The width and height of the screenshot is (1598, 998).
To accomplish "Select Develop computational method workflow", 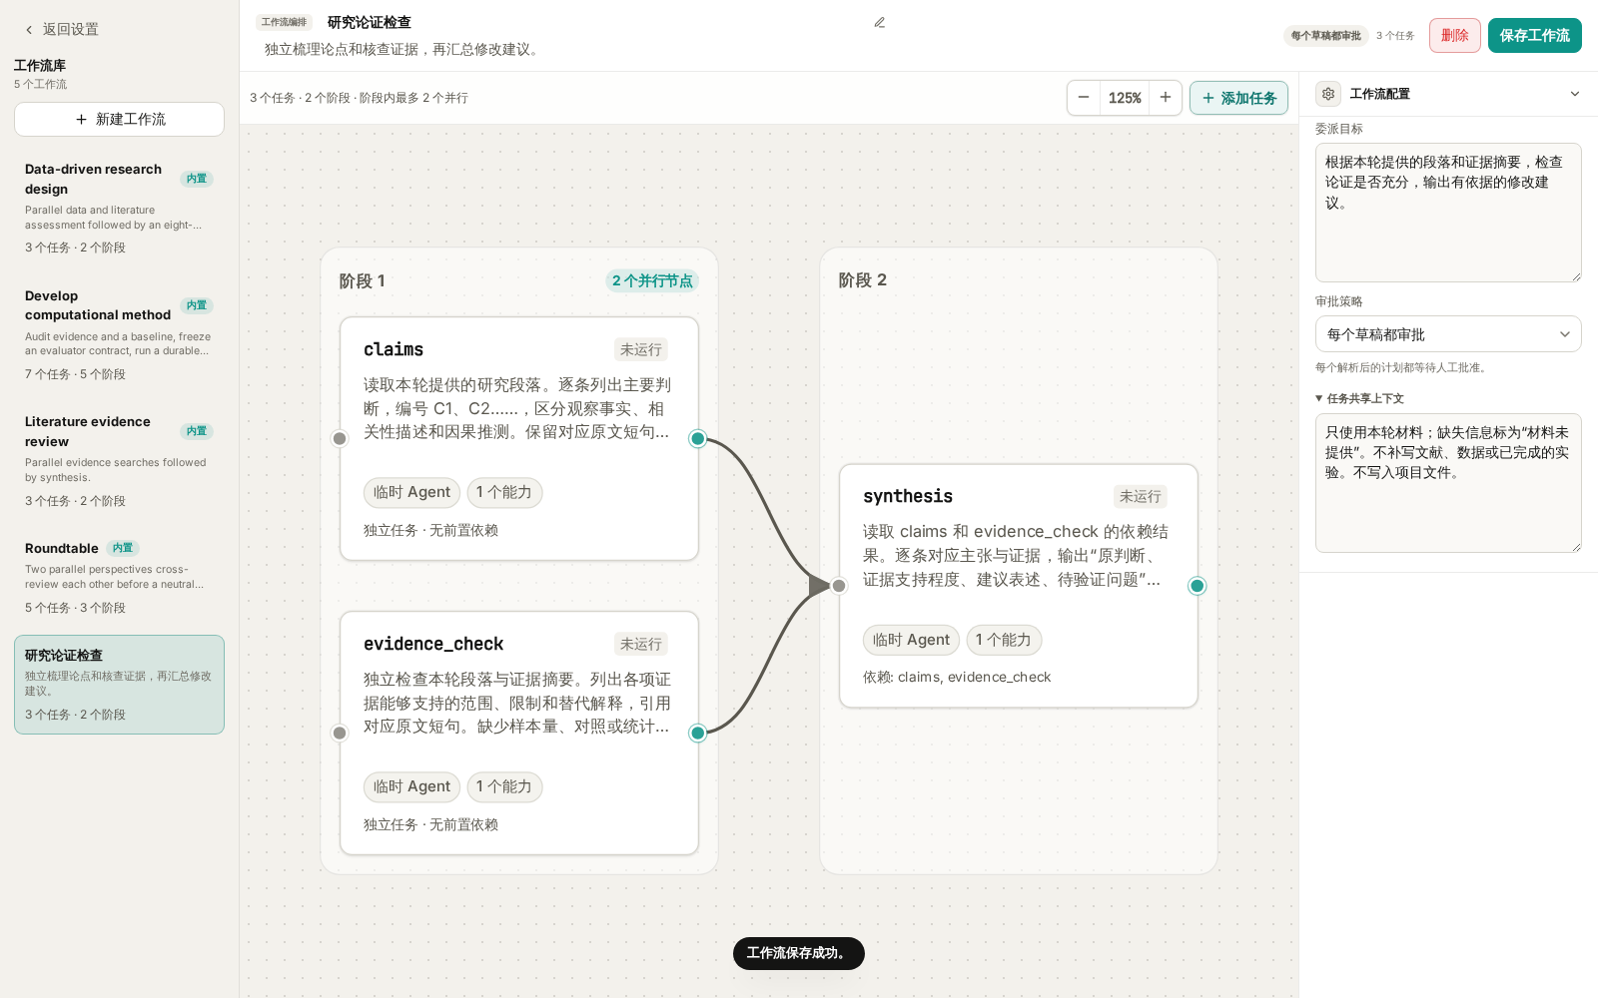I will (119, 334).
